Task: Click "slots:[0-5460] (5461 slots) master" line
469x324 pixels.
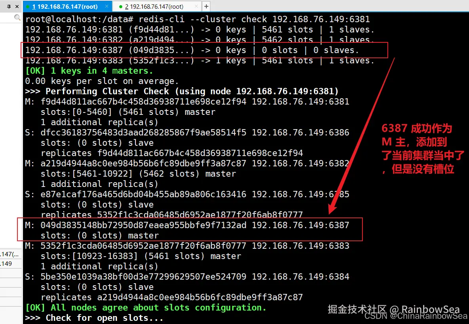Action: coord(128,112)
